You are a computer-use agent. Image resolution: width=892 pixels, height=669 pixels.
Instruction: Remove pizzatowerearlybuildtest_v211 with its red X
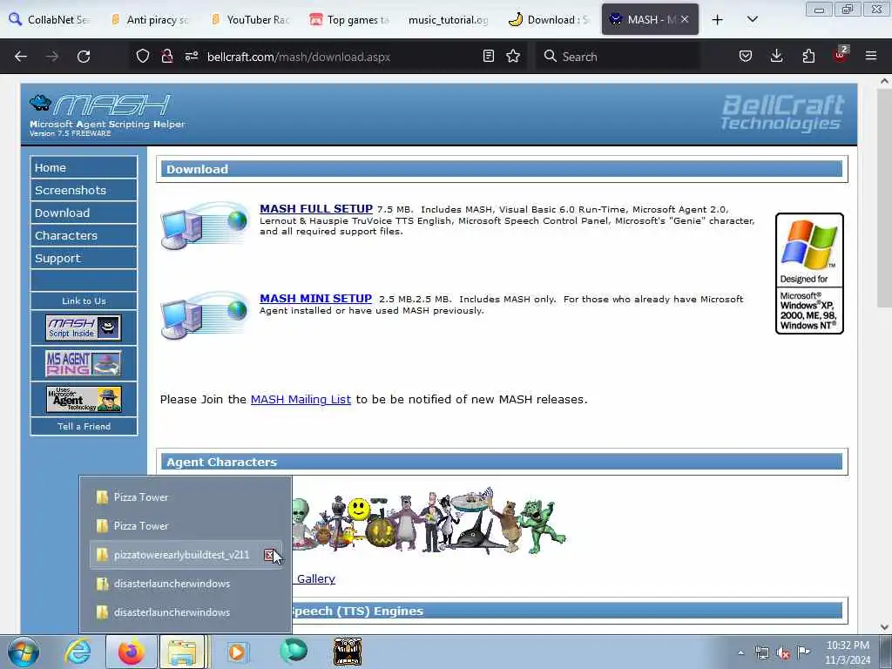point(269,555)
